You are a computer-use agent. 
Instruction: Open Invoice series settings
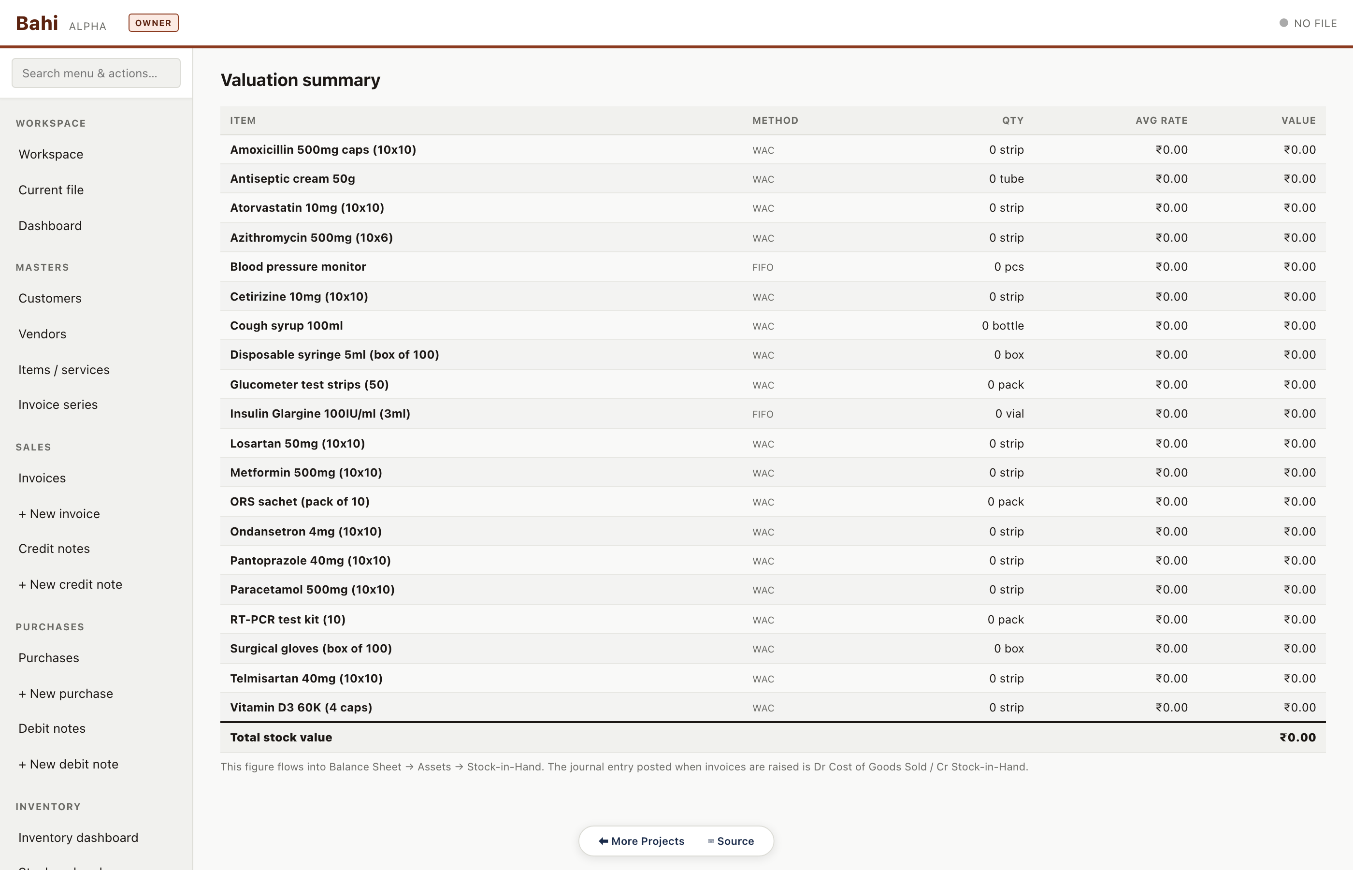58,404
